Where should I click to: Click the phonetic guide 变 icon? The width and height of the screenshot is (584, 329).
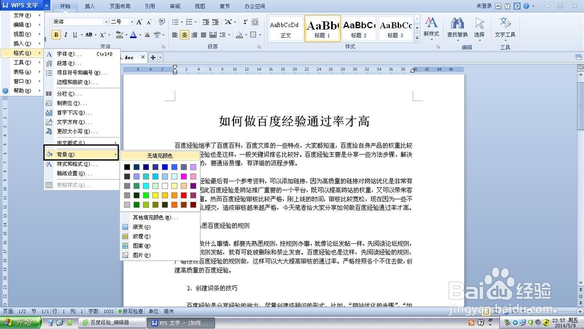[157, 34]
